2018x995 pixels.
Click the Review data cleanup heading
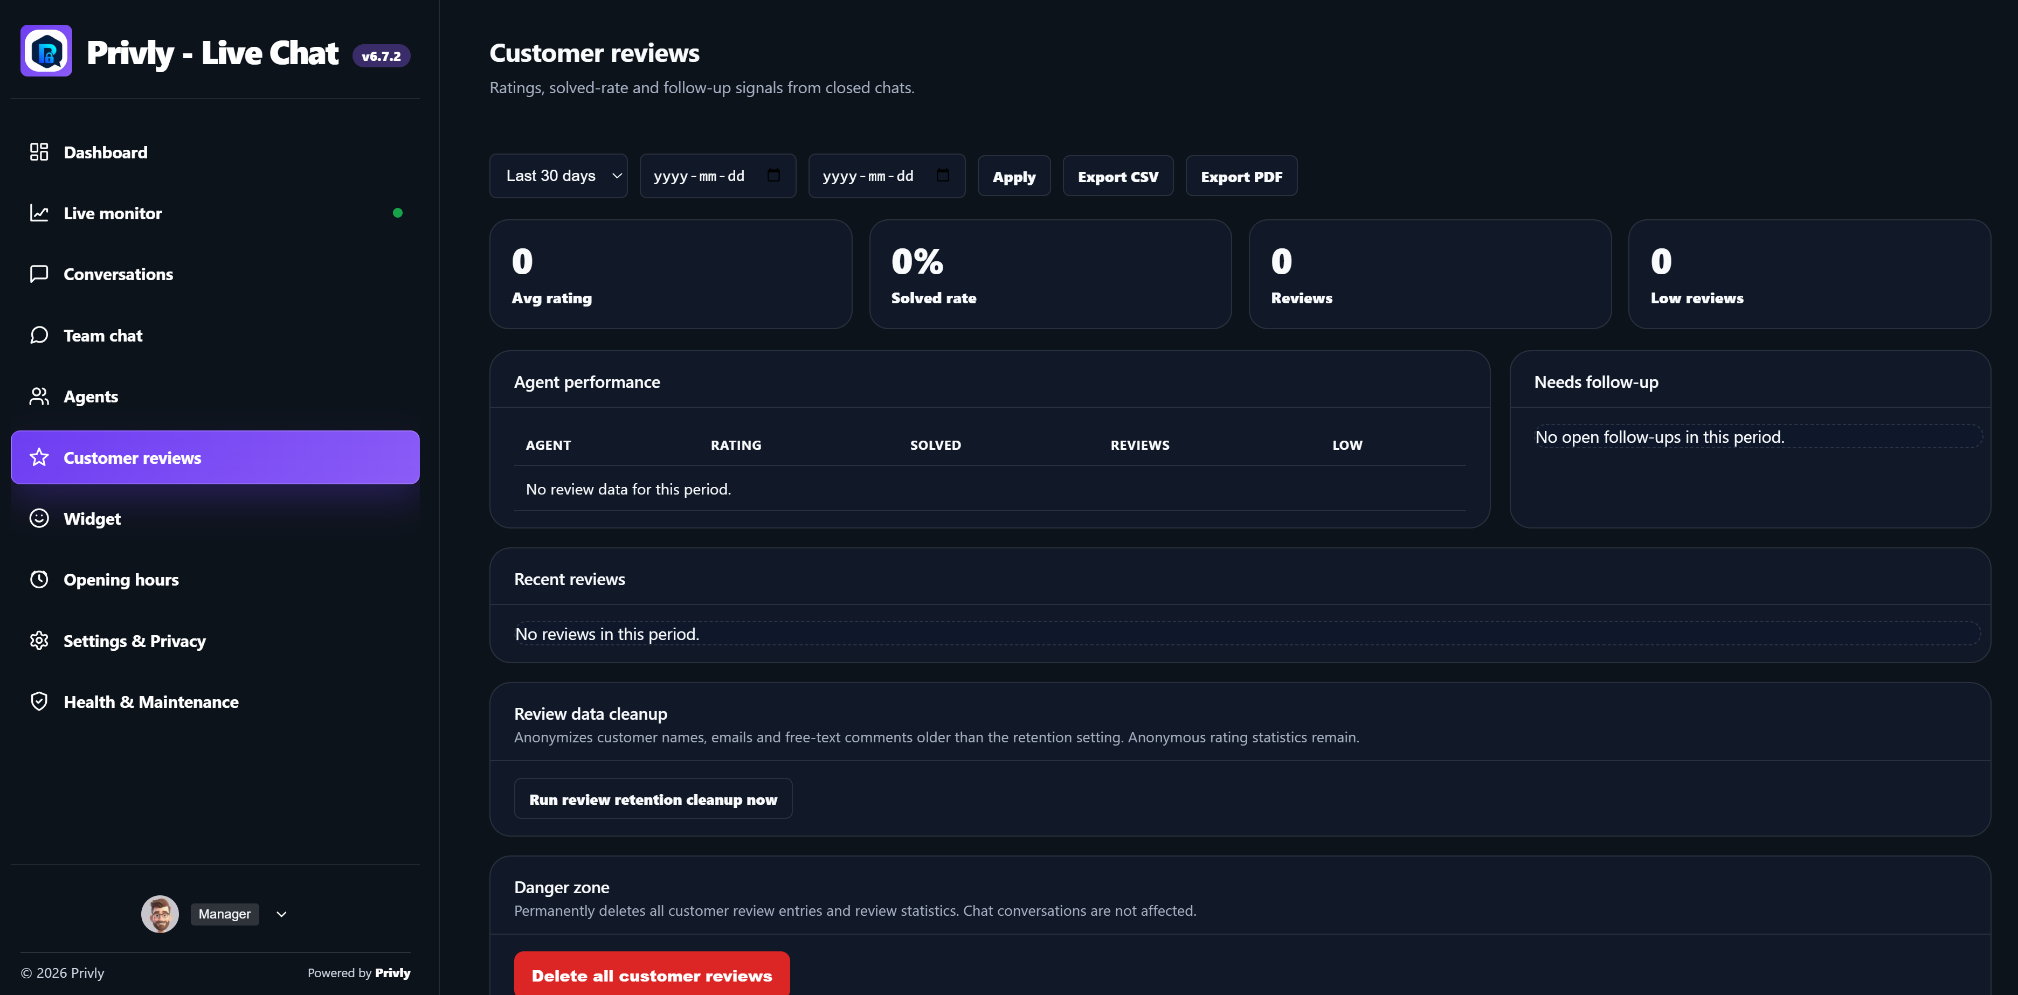point(591,714)
